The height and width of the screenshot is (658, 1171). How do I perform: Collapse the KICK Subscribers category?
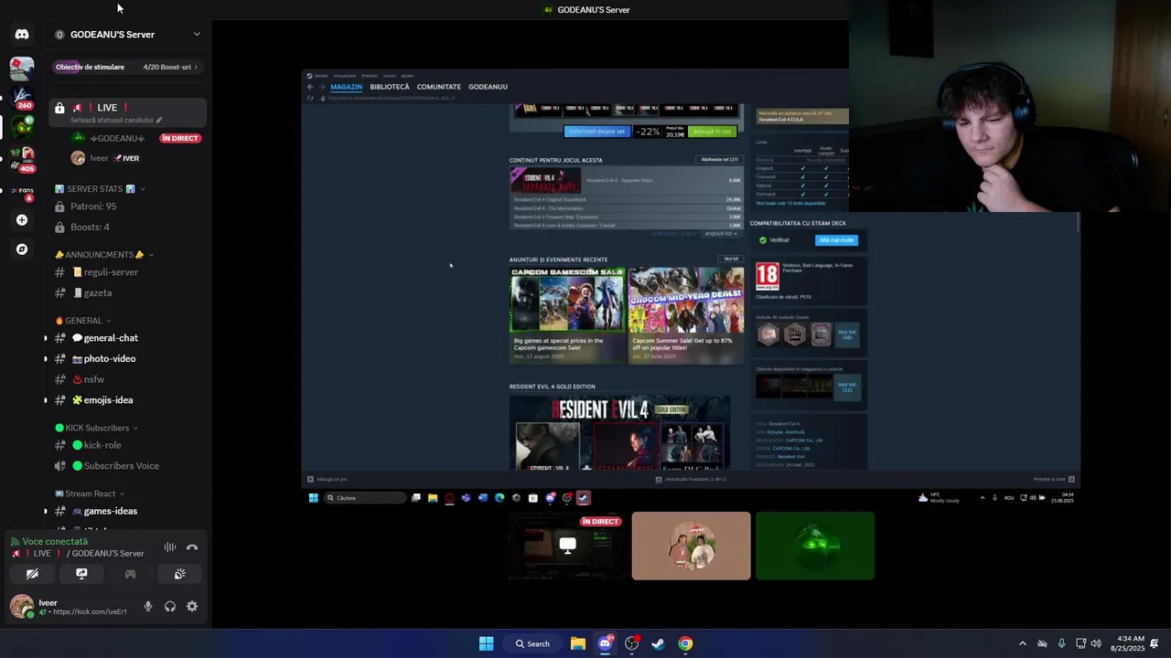coord(96,428)
